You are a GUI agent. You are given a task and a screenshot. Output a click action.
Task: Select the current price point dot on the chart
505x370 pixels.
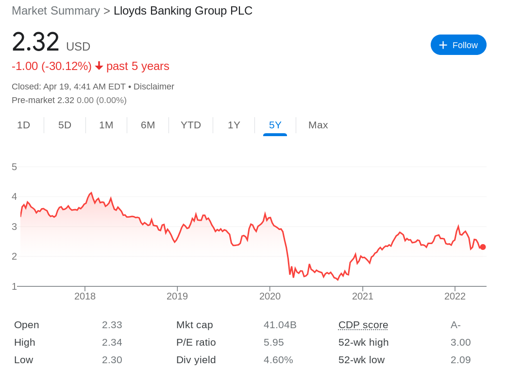tap(482, 247)
